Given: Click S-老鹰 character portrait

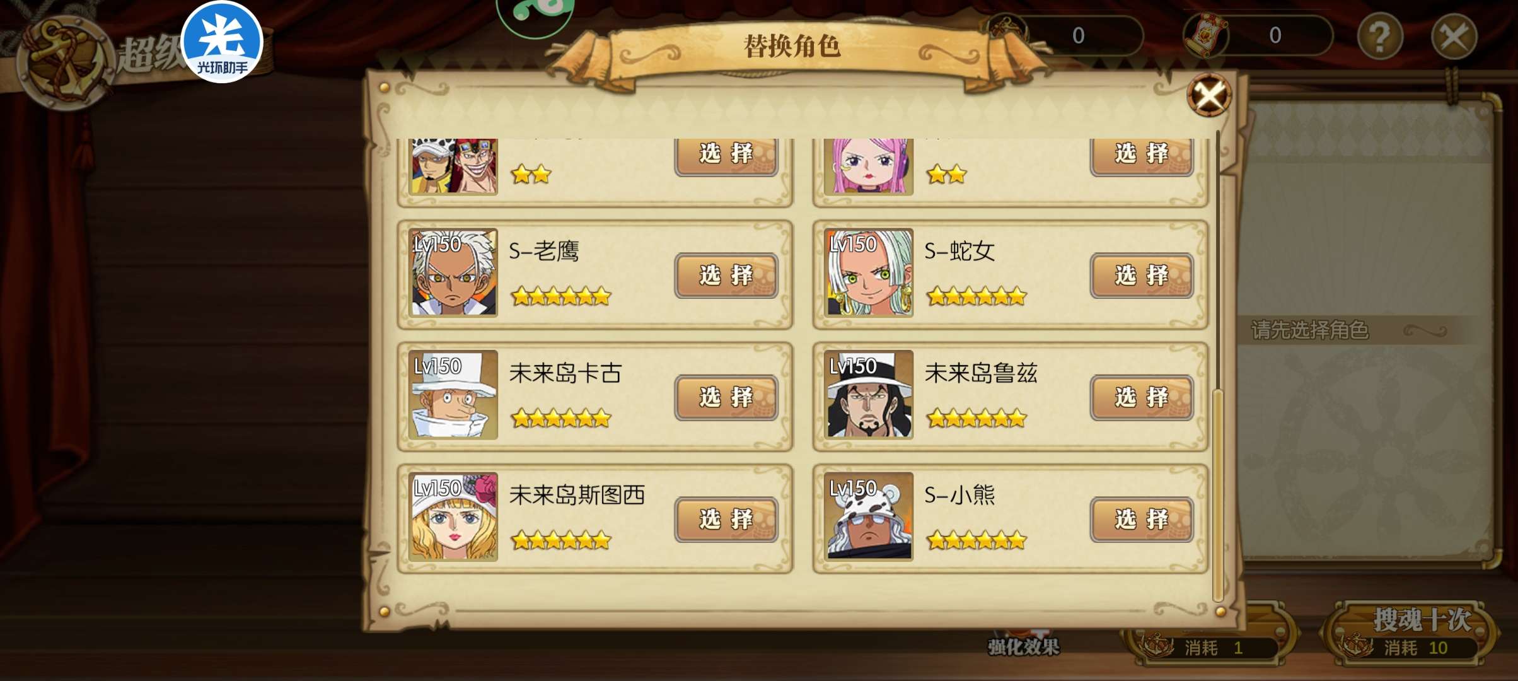Looking at the screenshot, I should 453,273.
